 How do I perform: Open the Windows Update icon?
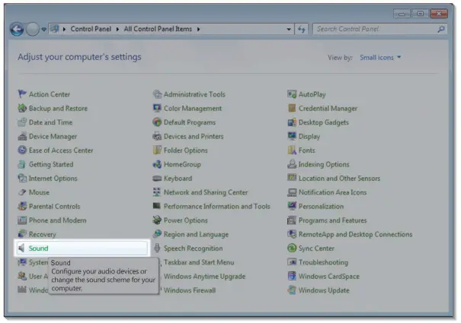click(292, 290)
